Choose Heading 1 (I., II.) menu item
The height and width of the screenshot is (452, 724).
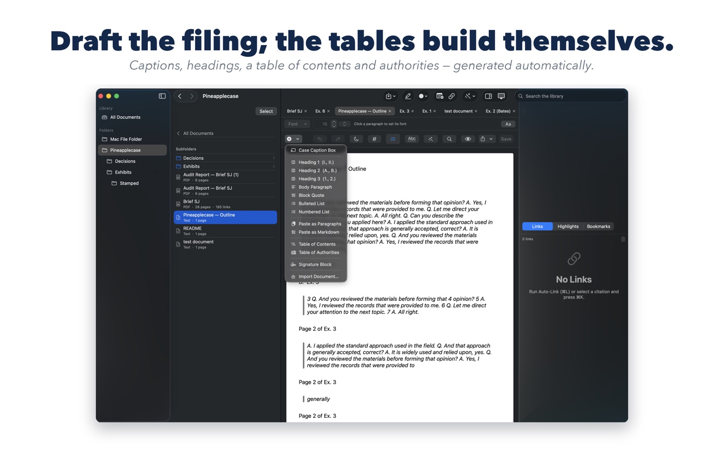[316, 162]
